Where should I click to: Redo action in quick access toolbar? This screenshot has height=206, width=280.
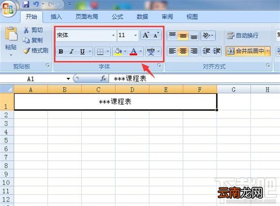51,4
